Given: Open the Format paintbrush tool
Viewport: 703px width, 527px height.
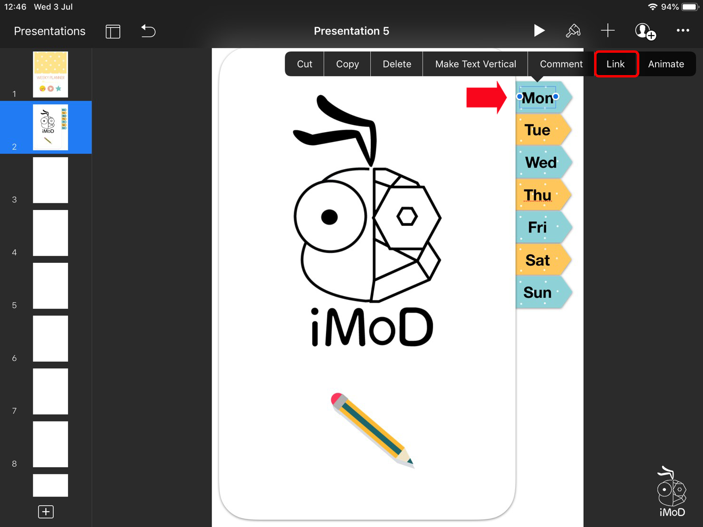Looking at the screenshot, I should pos(573,31).
